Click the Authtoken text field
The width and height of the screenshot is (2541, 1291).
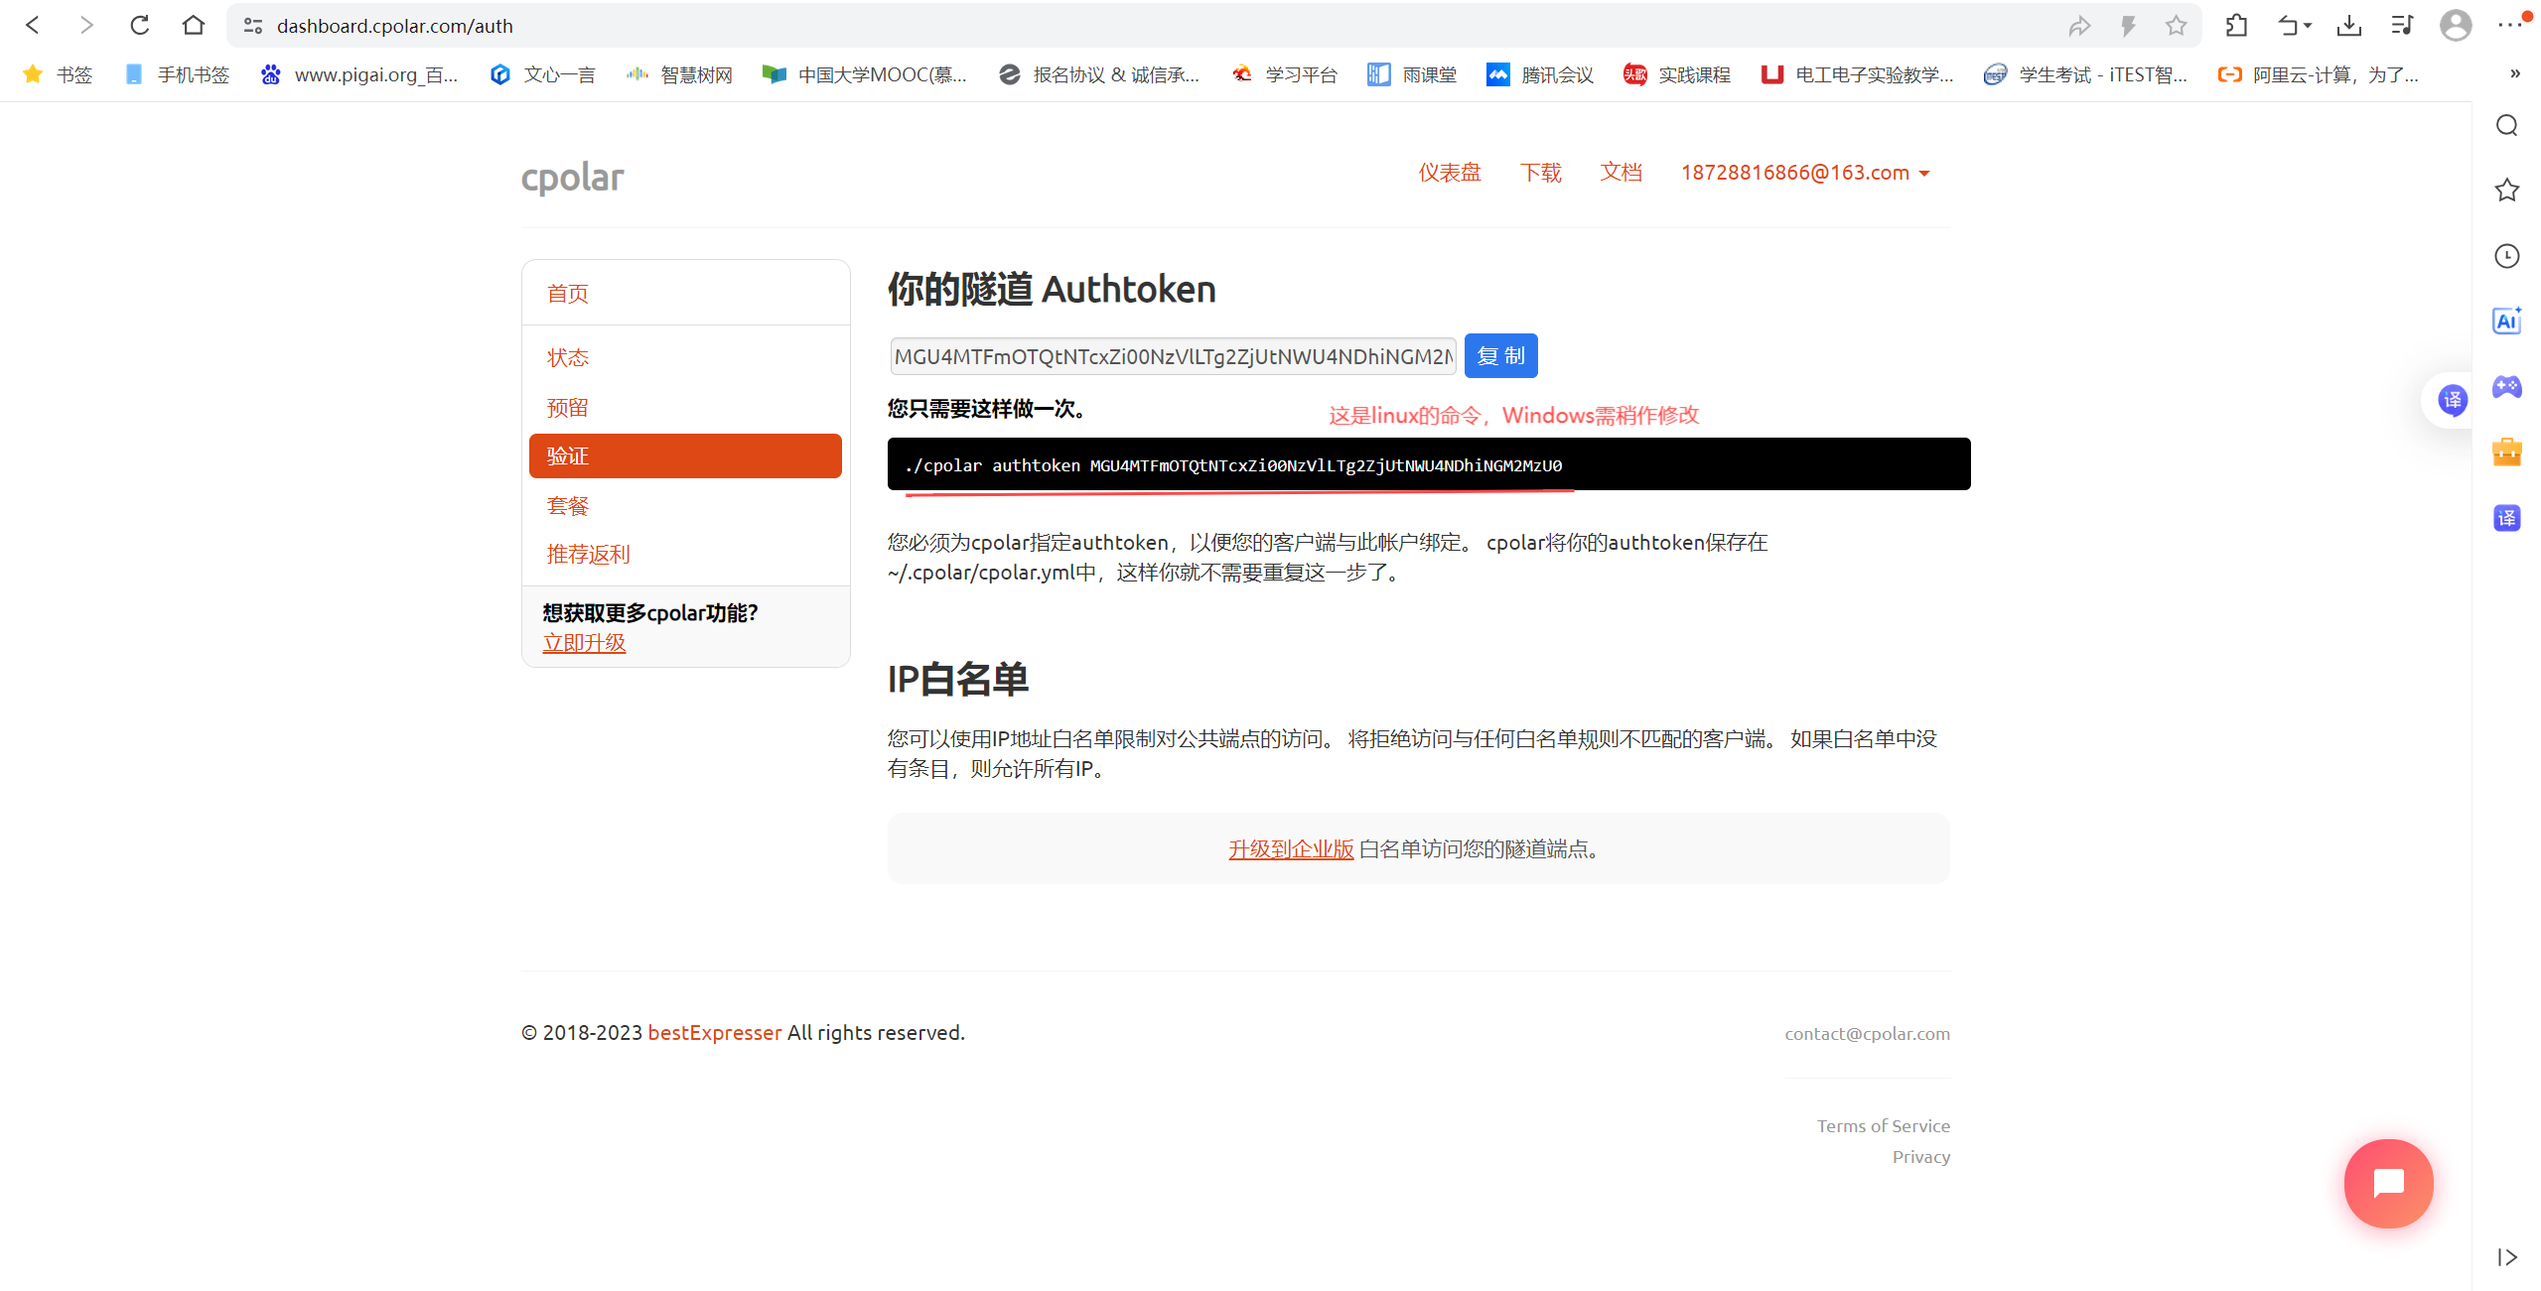(1172, 356)
